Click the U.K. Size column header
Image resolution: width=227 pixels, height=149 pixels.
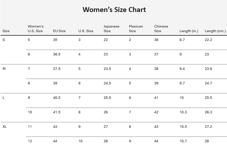[x=86, y=31]
